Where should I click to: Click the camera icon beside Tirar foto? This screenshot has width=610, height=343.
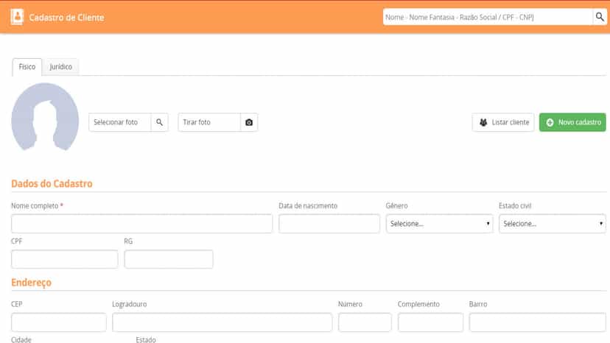pyautogui.click(x=249, y=122)
